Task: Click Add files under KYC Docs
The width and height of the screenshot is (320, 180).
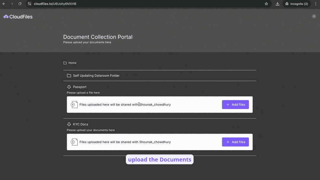Action: (x=235, y=142)
